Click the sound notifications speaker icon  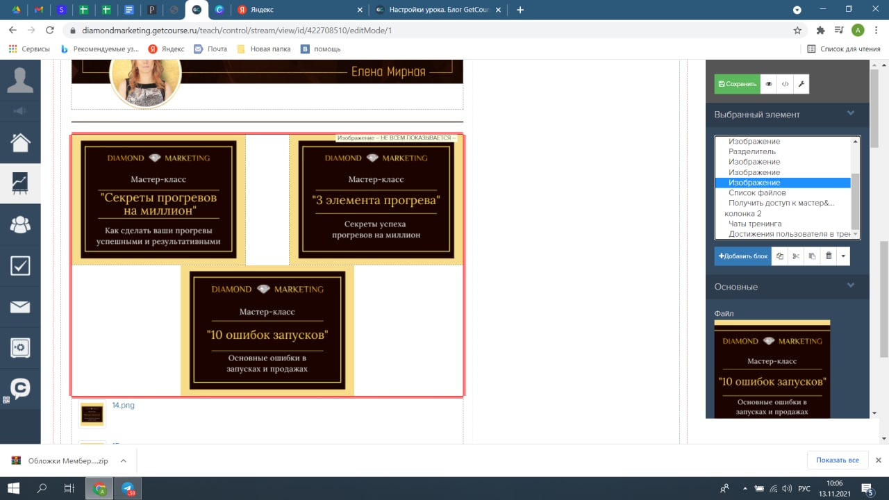click(20, 111)
